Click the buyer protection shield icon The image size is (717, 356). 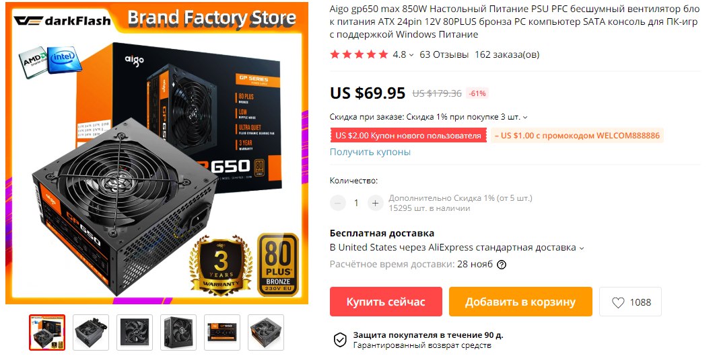tap(340, 340)
